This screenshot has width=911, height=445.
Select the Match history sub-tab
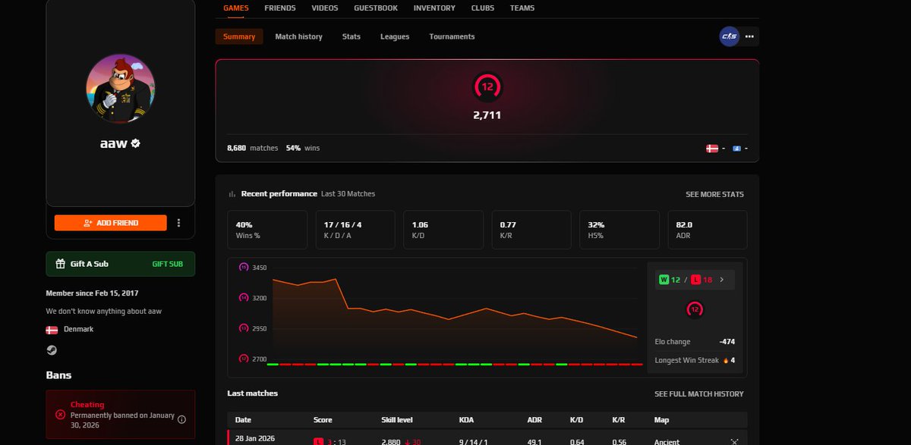pyautogui.click(x=298, y=36)
